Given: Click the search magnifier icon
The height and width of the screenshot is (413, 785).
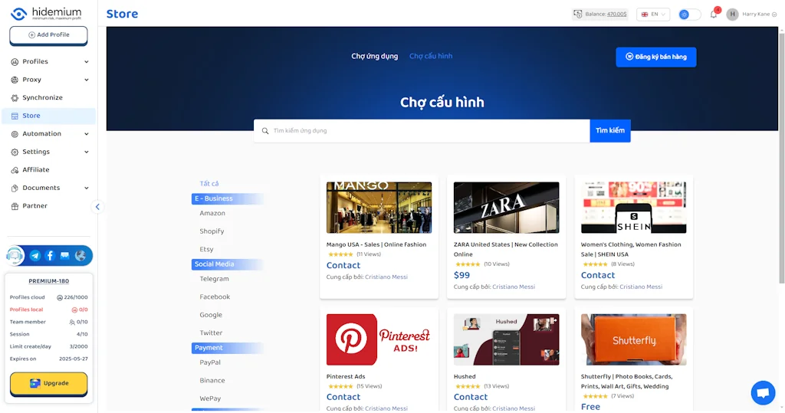Looking at the screenshot, I should (265, 131).
